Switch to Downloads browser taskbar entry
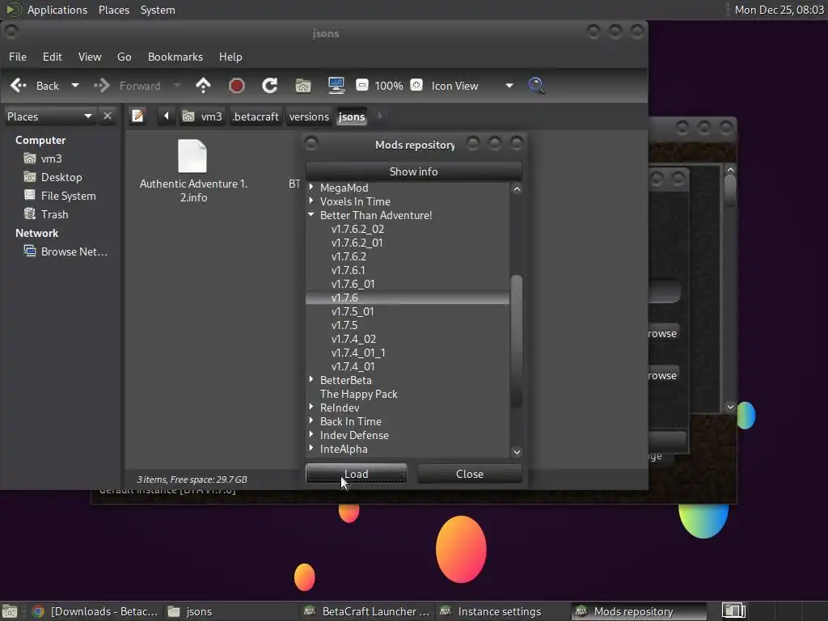This screenshot has width=828, height=621. click(95, 611)
